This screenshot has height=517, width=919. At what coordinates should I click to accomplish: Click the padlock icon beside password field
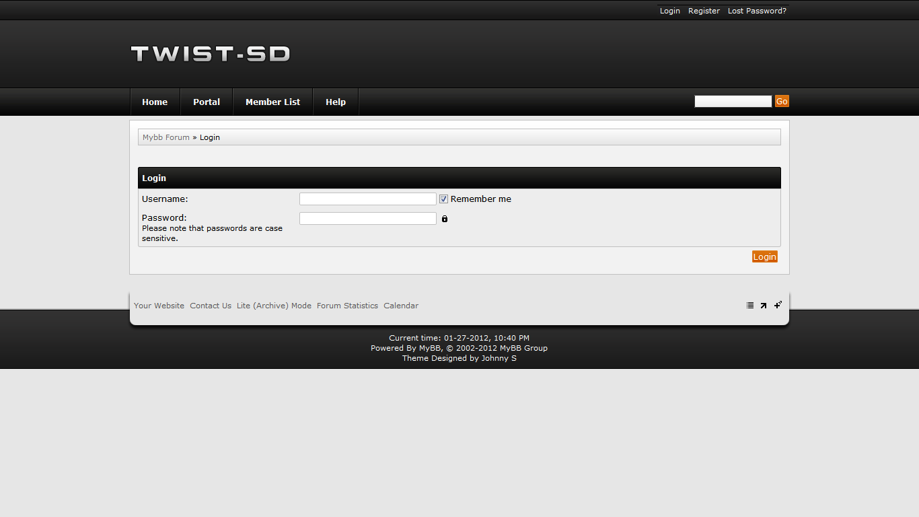point(445,219)
